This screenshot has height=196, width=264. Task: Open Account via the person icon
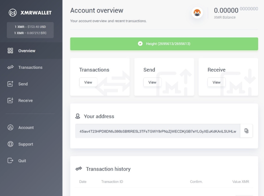point(10,127)
